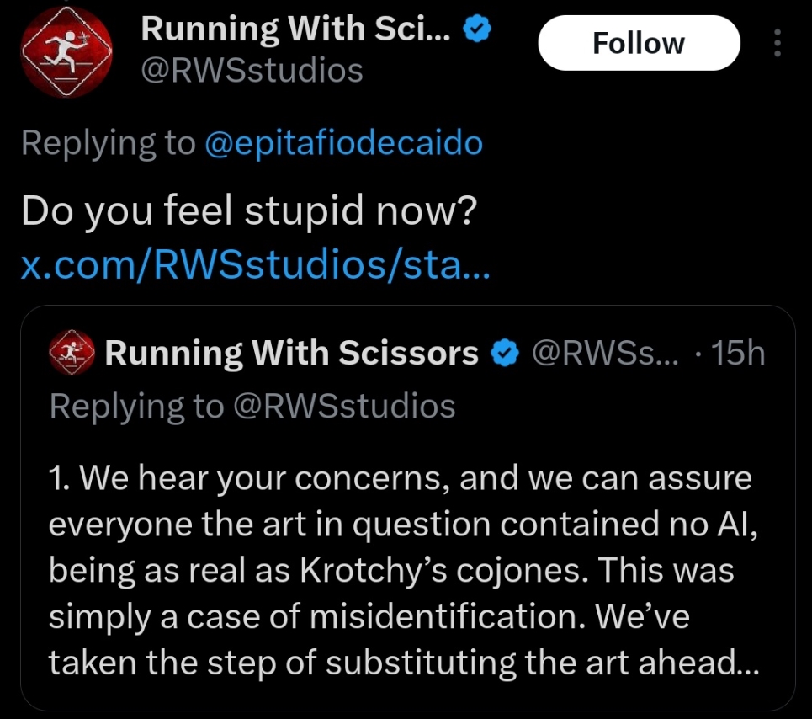Screen dimensions: 812x719
Task: Follow the RWSstudios account
Action: 639,43
